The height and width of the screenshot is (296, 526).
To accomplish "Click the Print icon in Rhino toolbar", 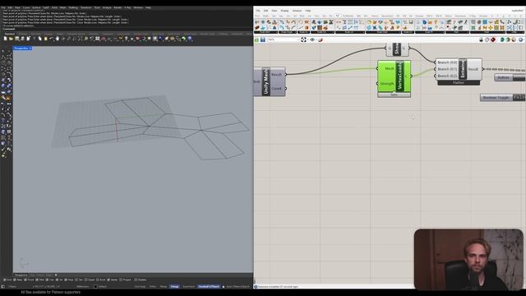I will coord(22,39).
